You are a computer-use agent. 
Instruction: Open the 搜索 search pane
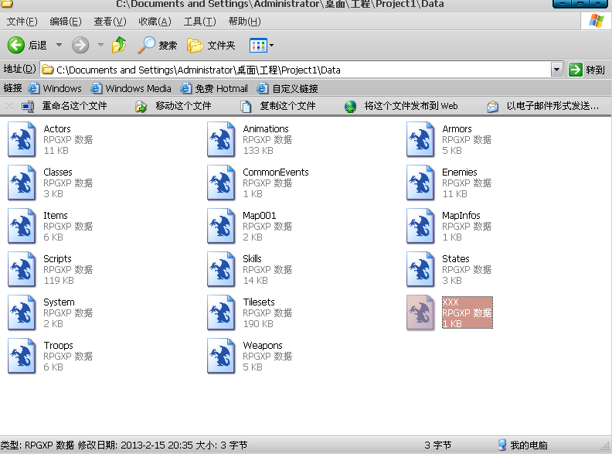click(158, 45)
